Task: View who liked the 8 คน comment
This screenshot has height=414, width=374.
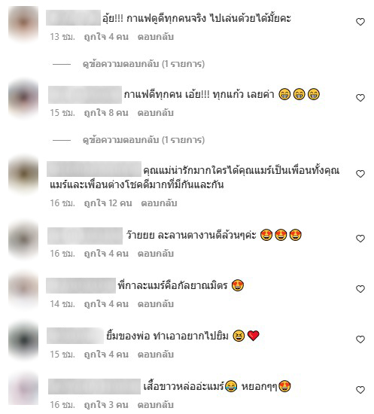Action: pyautogui.click(x=106, y=113)
